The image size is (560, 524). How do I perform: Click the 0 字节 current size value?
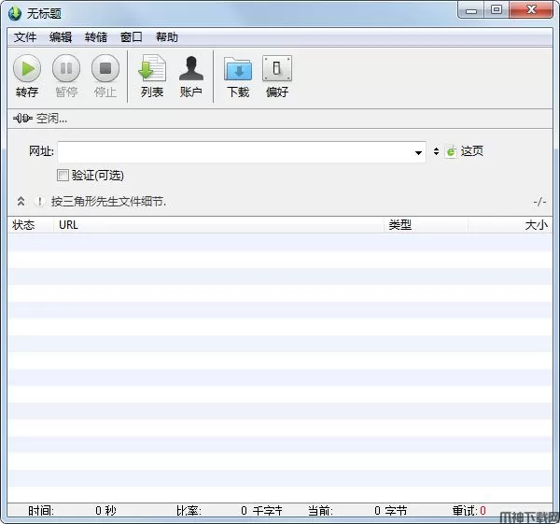point(391,510)
